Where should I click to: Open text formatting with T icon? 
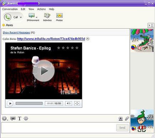[x=20, y=118]
